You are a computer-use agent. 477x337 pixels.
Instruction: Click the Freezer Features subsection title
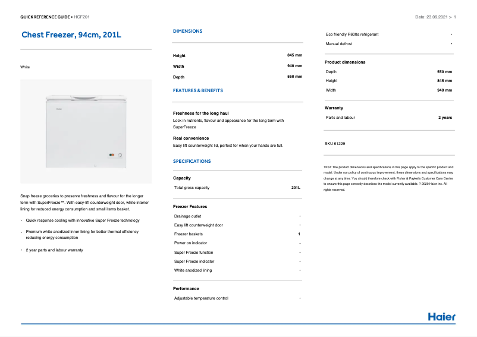coord(190,206)
